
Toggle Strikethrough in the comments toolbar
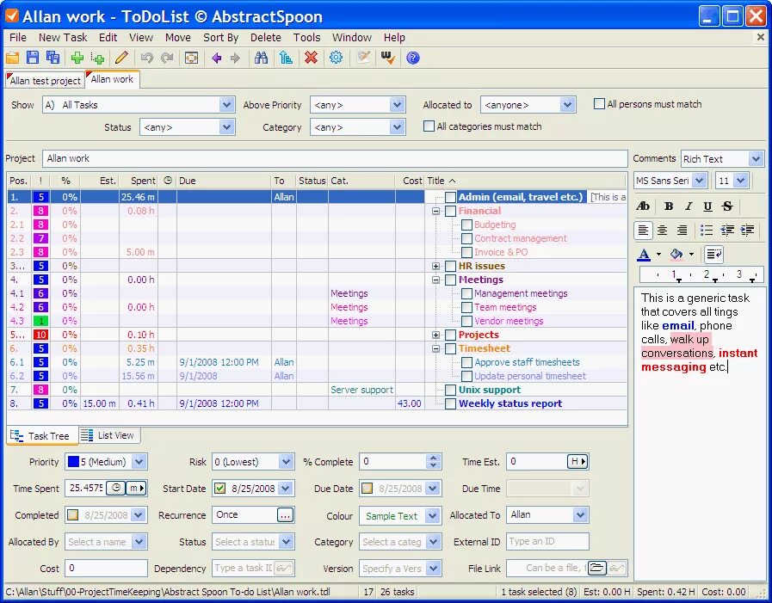pos(727,206)
